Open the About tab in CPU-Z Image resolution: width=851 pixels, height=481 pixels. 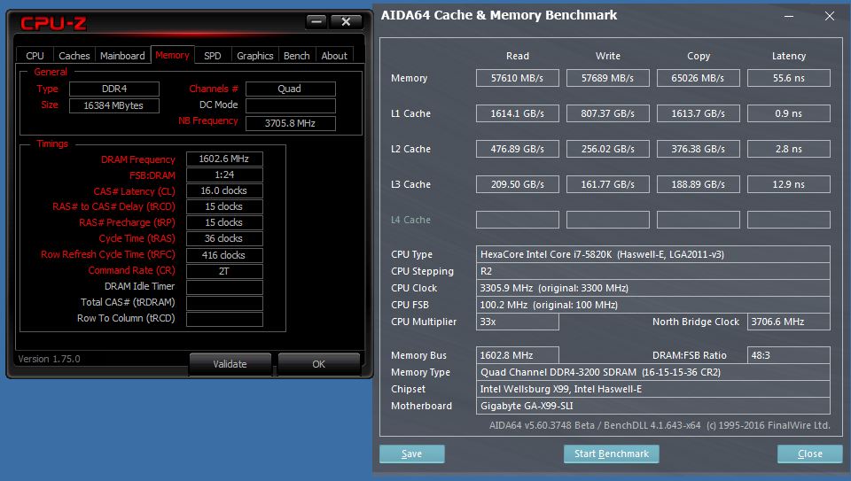point(334,56)
